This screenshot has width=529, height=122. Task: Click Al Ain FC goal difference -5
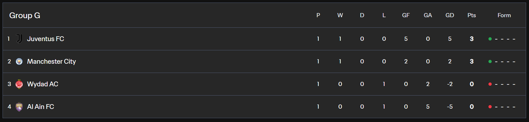click(450, 107)
